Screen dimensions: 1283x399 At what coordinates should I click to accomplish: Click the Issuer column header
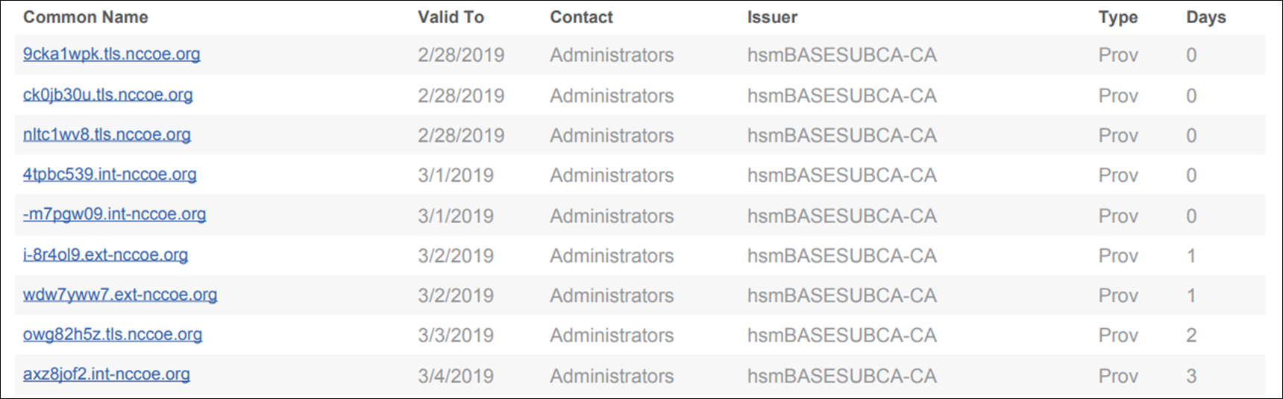772,17
